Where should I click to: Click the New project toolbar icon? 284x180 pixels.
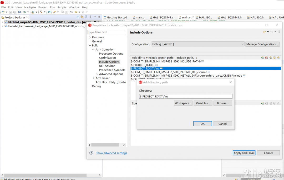click(x=3, y=12)
